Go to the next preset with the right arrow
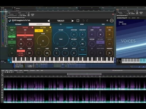 tap(73, 21)
